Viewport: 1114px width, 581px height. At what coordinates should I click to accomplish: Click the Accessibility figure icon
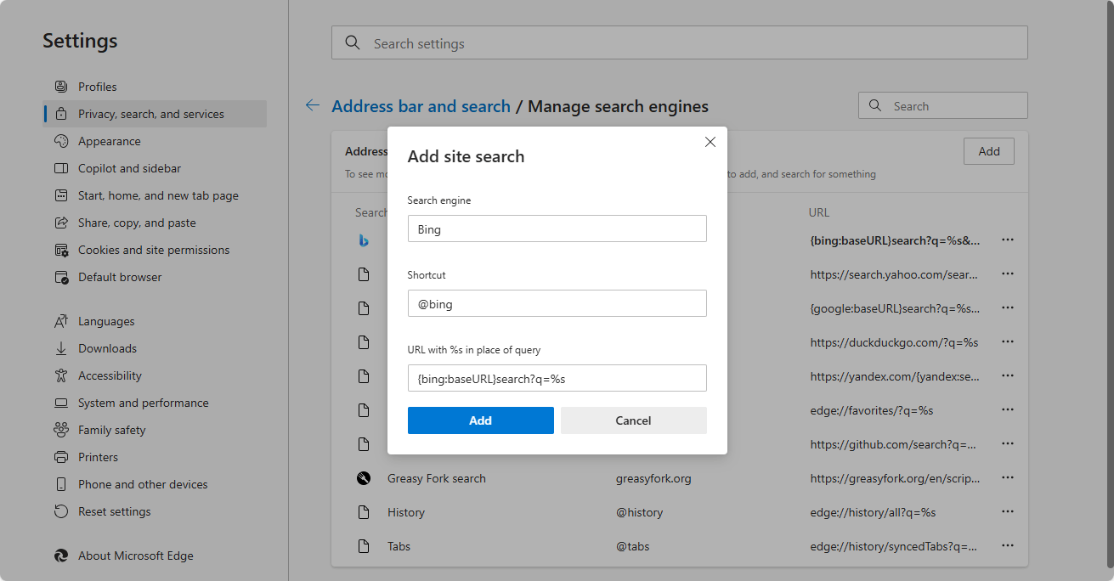(x=61, y=375)
